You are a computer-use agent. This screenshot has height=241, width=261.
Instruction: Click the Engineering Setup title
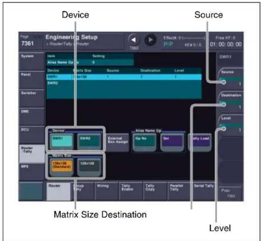point(72,37)
